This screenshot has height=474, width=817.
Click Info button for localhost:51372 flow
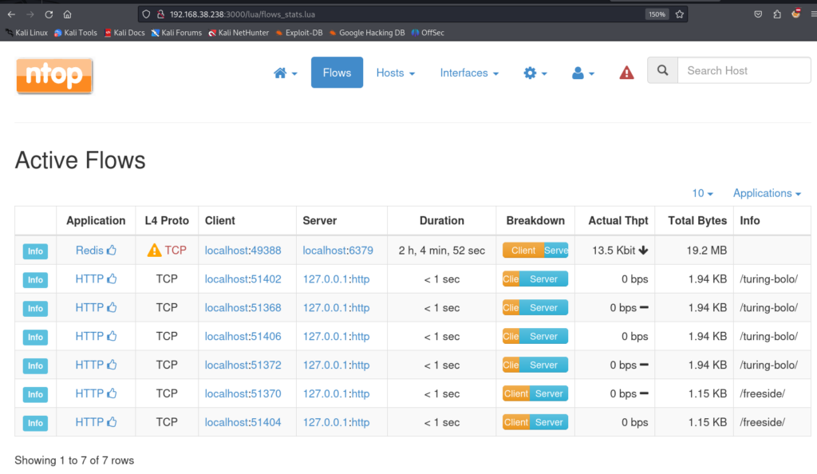[35, 365]
